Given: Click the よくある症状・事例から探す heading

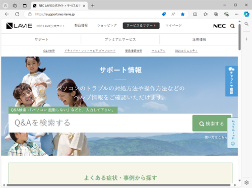Looking at the screenshot, I should point(120,178).
